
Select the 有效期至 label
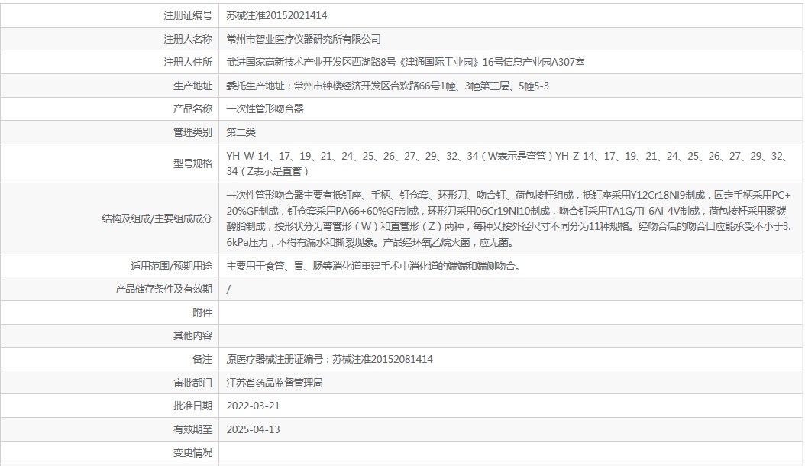point(192,429)
